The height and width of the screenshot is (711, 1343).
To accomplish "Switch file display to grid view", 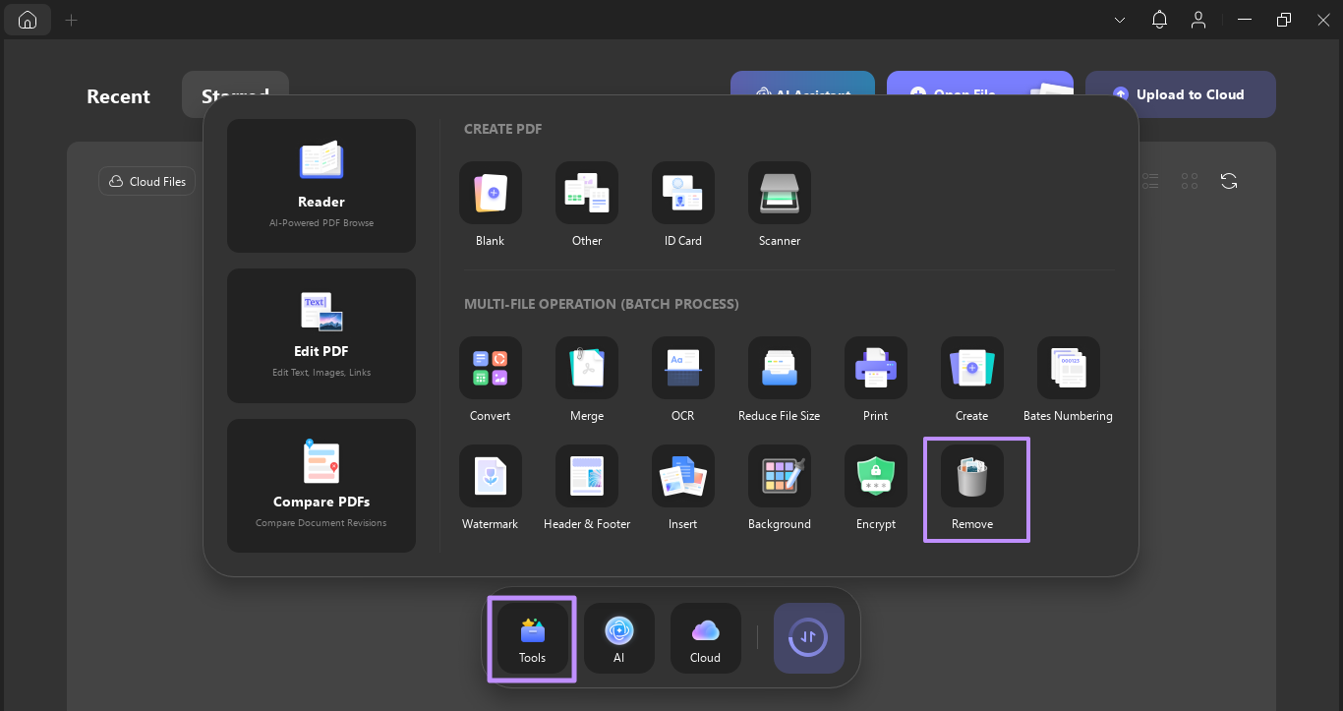I will point(1190,181).
